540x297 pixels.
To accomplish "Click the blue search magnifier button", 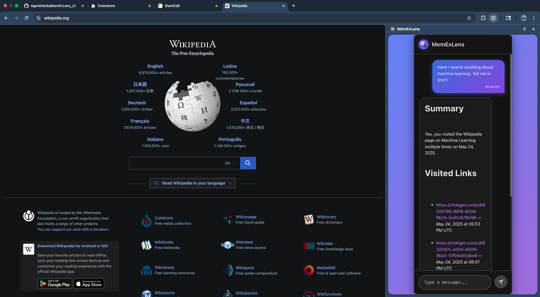I will coord(248,163).
